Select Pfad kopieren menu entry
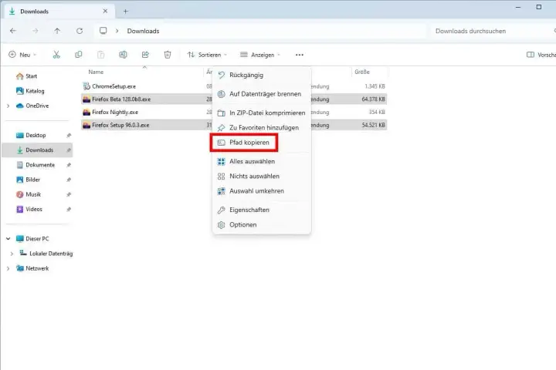The image size is (556, 370). pyautogui.click(x=261, y=143)
